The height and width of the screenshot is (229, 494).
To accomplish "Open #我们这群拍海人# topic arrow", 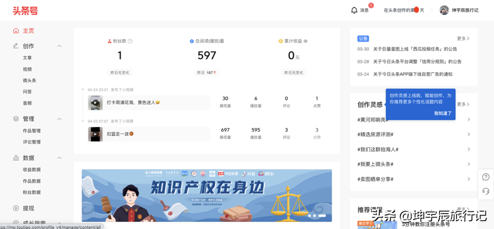I will (x=469, y=150).
